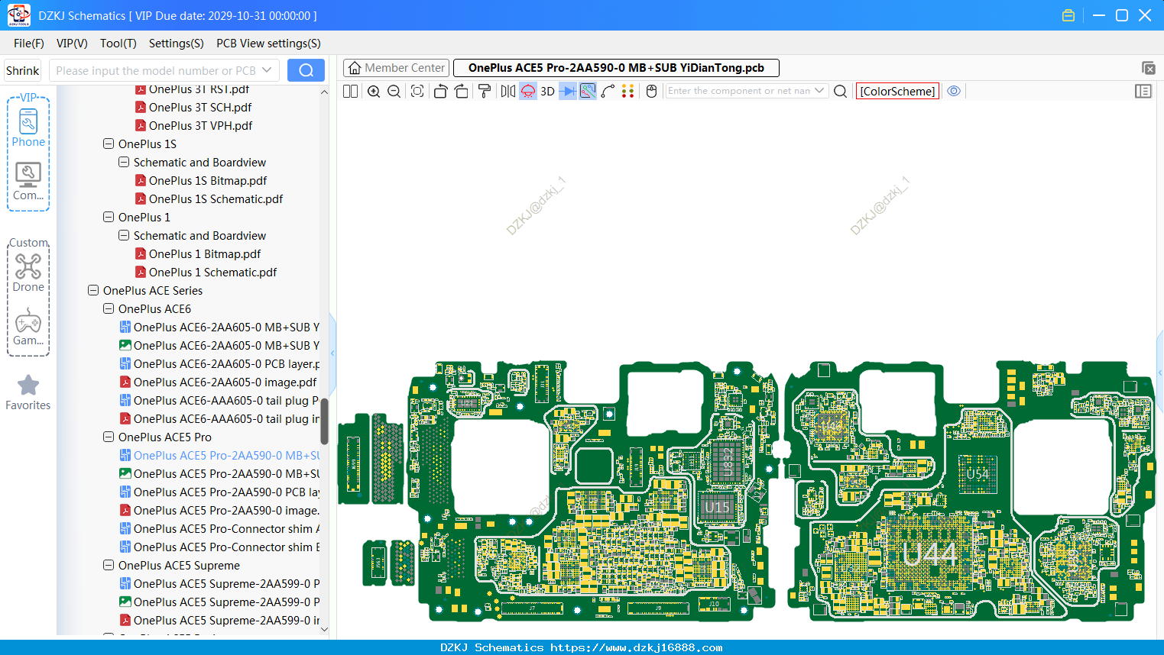Go to the Member Center

coord(396,68)
